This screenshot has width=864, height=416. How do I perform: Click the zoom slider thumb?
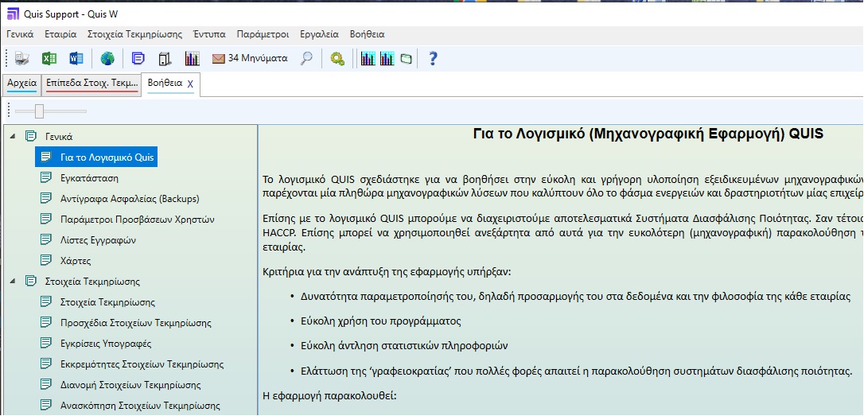click(x=39, y=111)
